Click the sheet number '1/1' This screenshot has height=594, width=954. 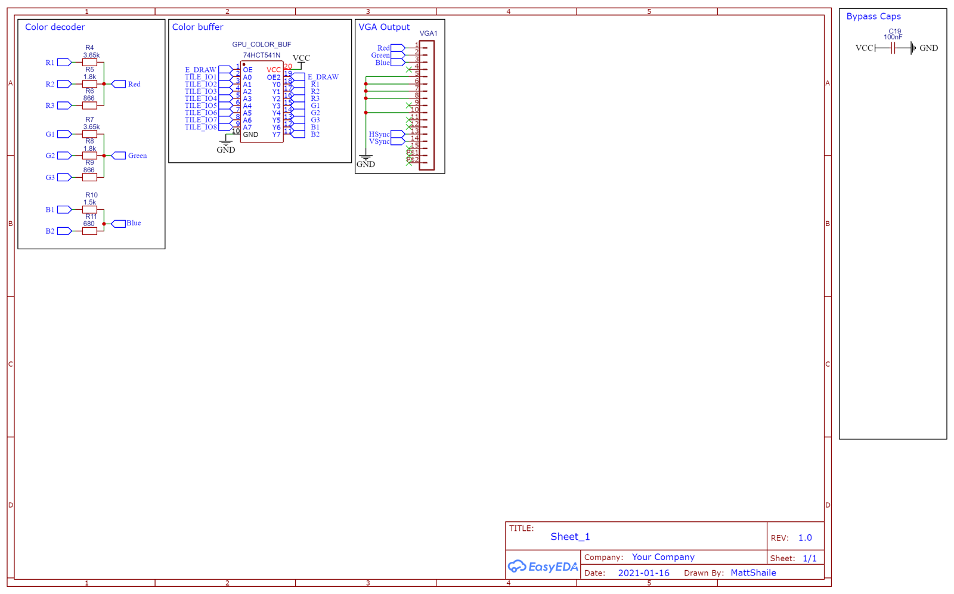click(x=809, y=559)
